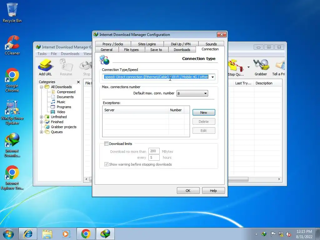Click the Resume toolbar icon
Screen dimensions: 320x240
(x=66, y=67)
